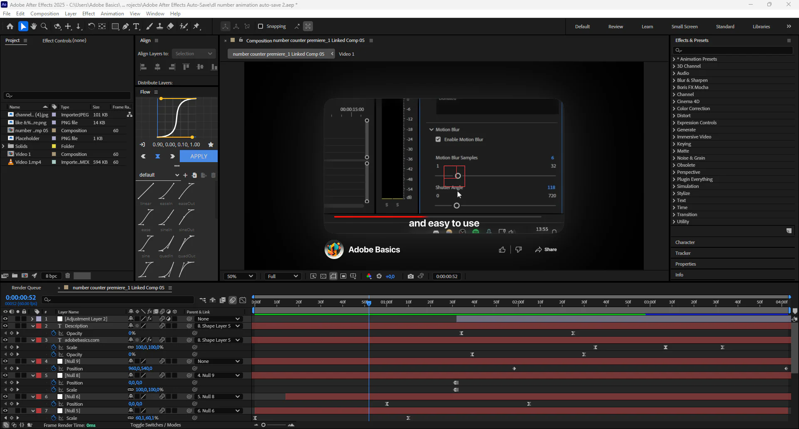Screen dimensions: 799x429
Task: Select the Rectangle shape tool
Action: point(115,26)
